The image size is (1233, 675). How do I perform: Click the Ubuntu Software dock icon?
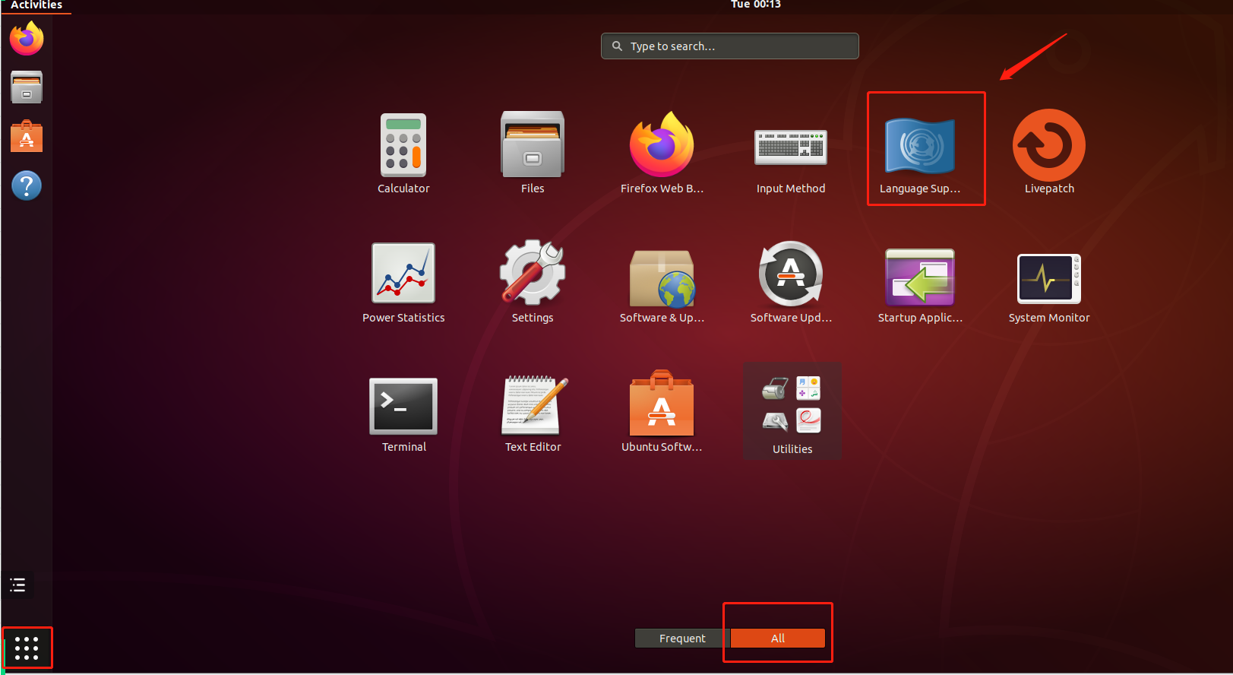[x=27, y=137]
